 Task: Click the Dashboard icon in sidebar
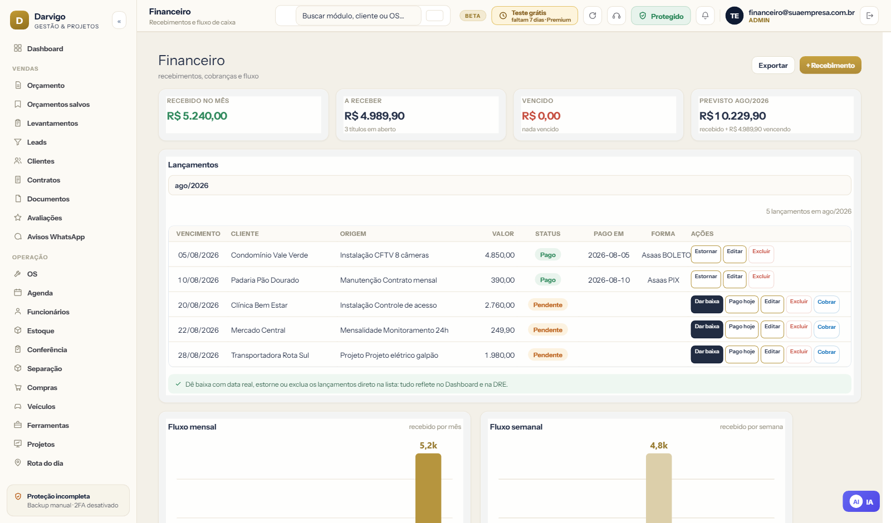(18, 48)
